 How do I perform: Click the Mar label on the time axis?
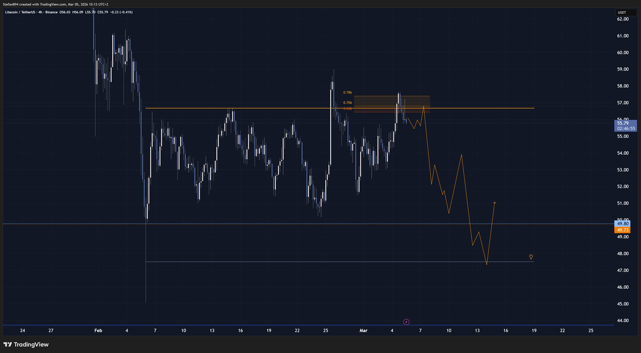pos(363,331)
